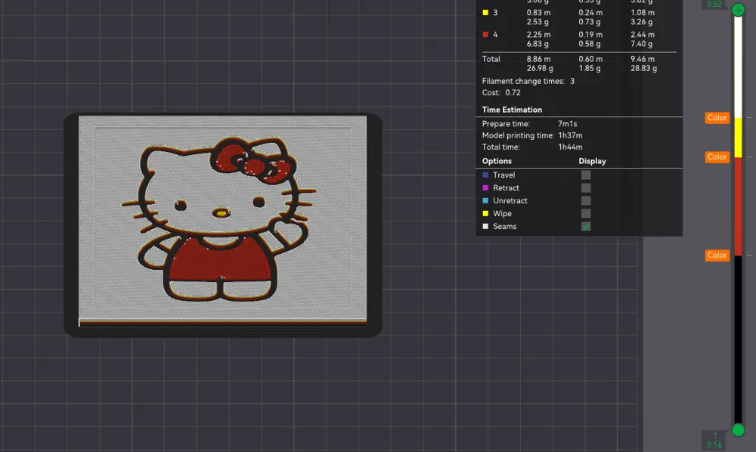This screenshot has width=756, height=452.
Task: Enable the Wipe display checkbox
Action: 586,213
